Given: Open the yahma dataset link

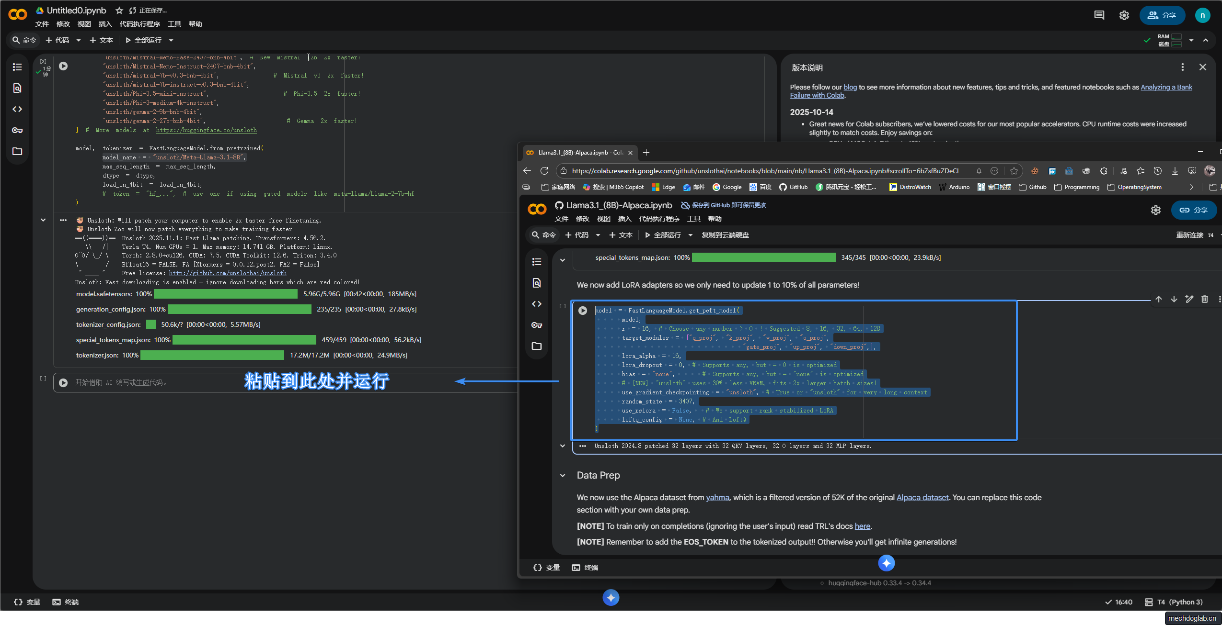Looking at the screenshot, I should click(717, 497).
